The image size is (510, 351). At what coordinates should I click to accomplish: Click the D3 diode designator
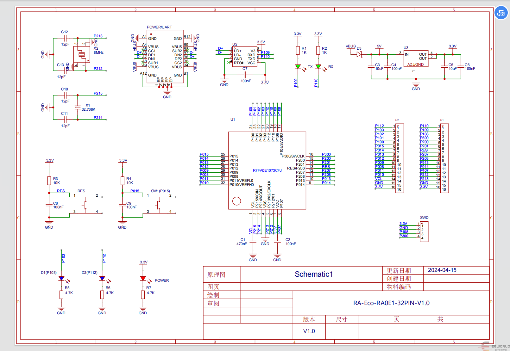coord(359,48)
